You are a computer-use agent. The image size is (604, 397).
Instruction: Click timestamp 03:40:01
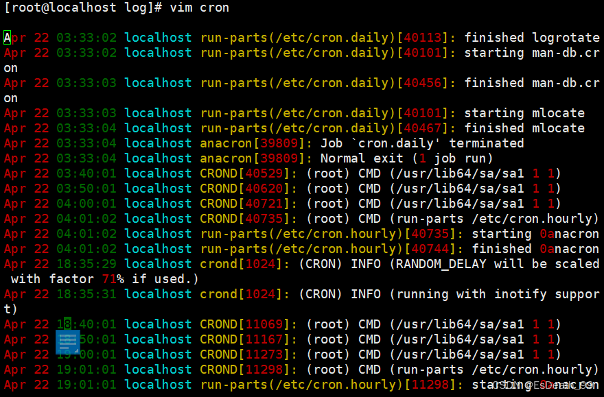coord(86,173)
